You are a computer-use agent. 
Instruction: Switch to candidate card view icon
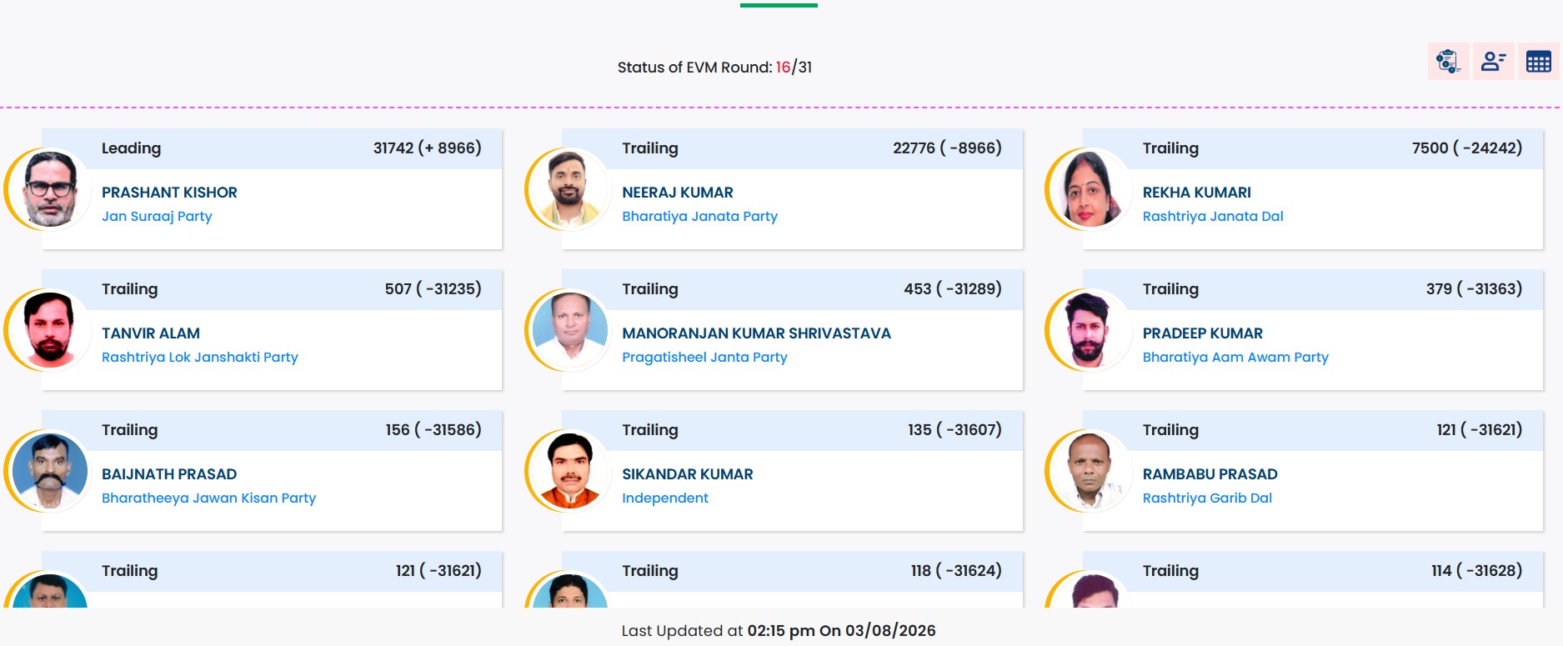point(1493,62)
